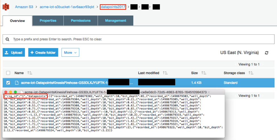Open the Management tab
The height and width of the screenshot is (140, 277).
[x=116, y=20]
